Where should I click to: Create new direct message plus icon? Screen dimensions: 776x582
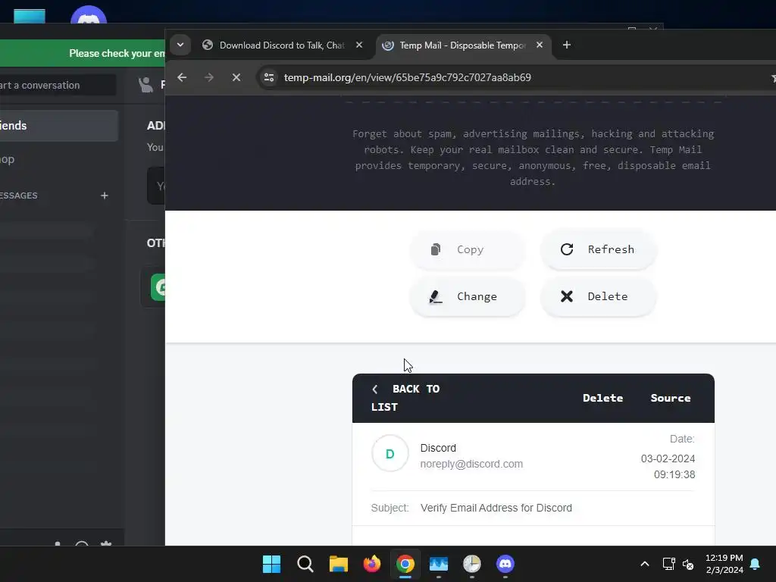pos(105,196)
